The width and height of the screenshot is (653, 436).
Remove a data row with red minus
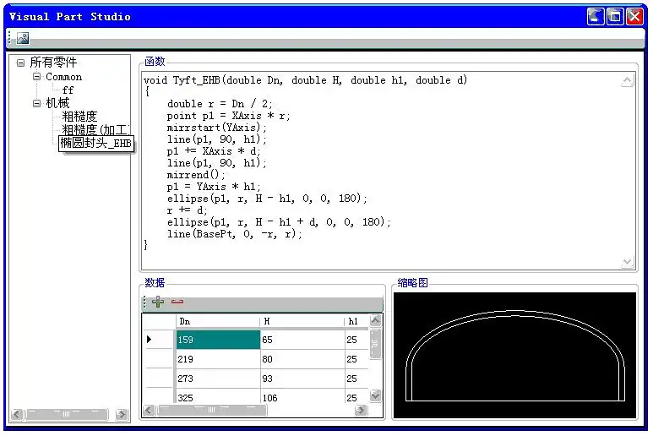177,302
